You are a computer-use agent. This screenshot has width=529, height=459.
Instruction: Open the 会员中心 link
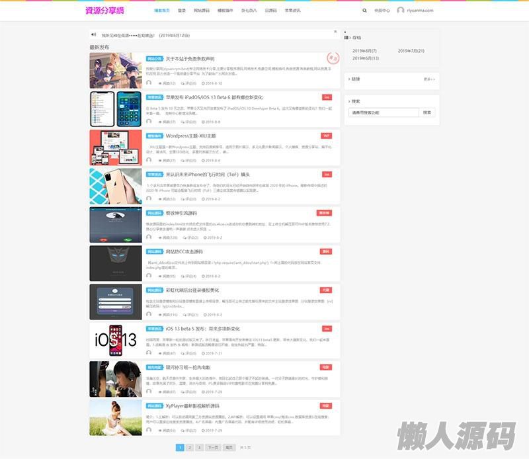tap(382, 11)
